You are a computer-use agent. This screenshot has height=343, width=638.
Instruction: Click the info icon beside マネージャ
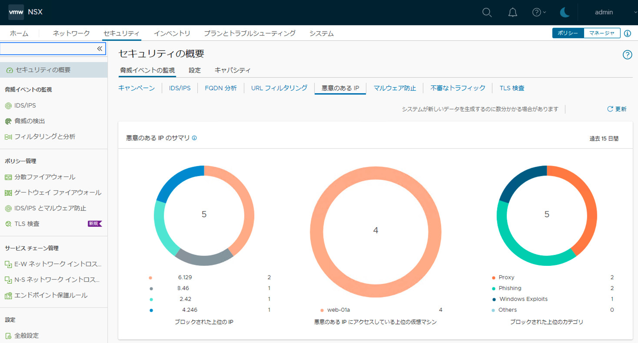point(628,33)
